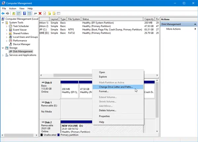Choose Change Drive Letter and Paths
Image resolution: width=198 pixels, height=142 pixels.
coord(118,87)
